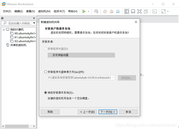179x130 pixels.
Task: Open the power options arrow beside play
Action: pos(89,11)
